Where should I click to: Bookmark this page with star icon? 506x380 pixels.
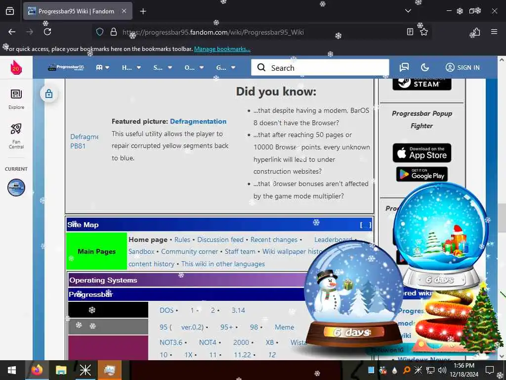click(x=424, y=32)
